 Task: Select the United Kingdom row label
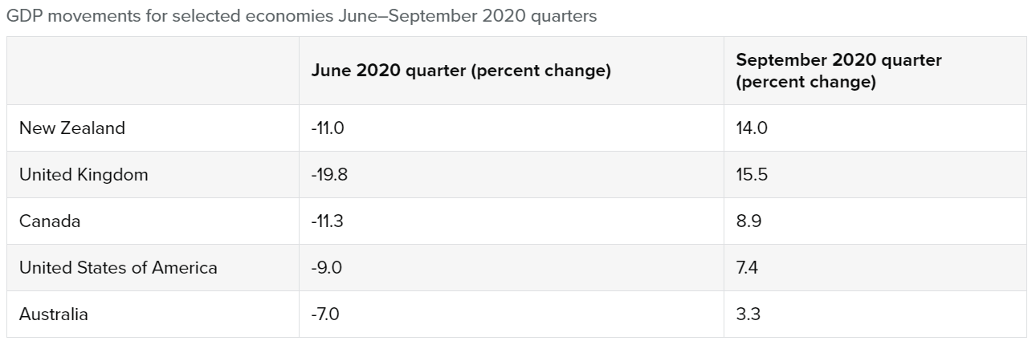pyautogui.click(x=84, y=175)
